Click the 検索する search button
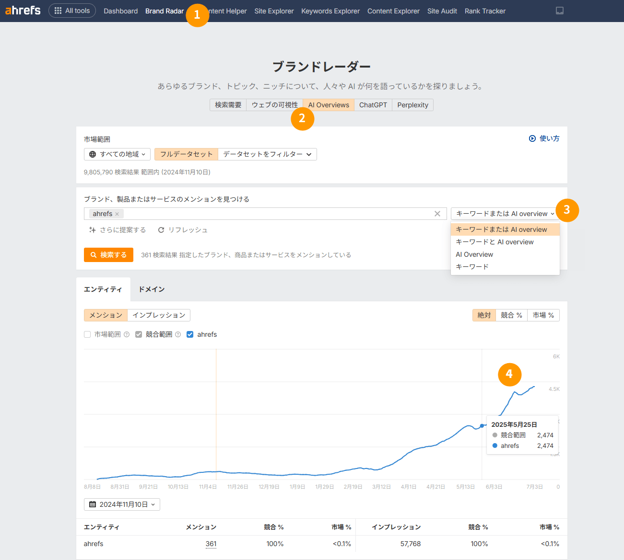The image size is (624, 560). coord(108,254)
